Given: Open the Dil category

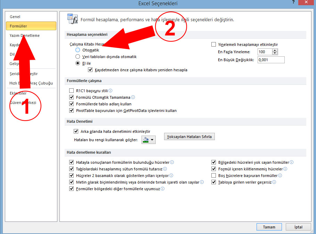Looking at the screenshot, I should (x=31, y=54).
